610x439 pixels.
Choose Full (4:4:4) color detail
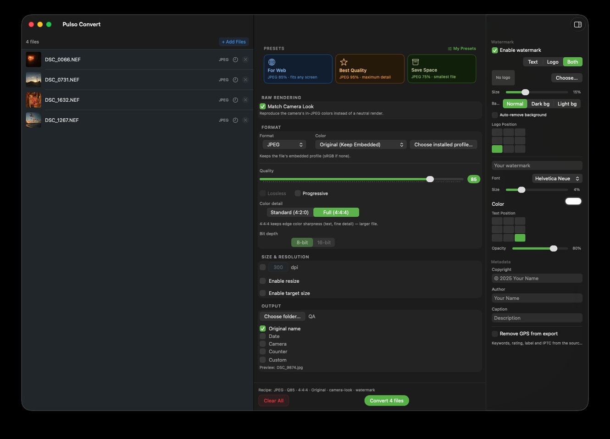coord(336,212)
